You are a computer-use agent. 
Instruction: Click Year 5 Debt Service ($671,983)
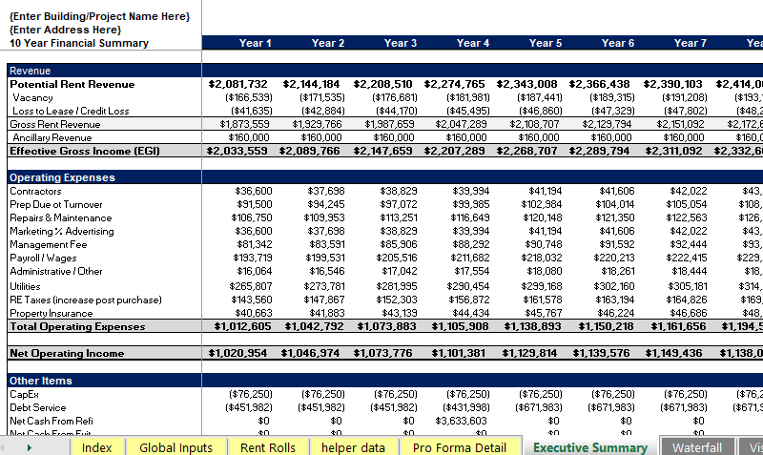coord(539,408)
